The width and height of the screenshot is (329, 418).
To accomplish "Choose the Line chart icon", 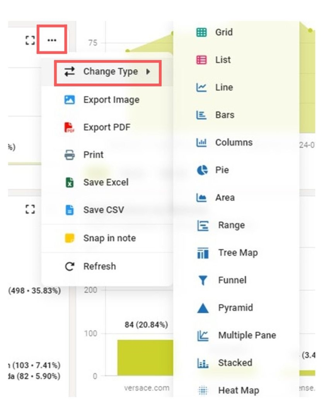I will point(202,87).
